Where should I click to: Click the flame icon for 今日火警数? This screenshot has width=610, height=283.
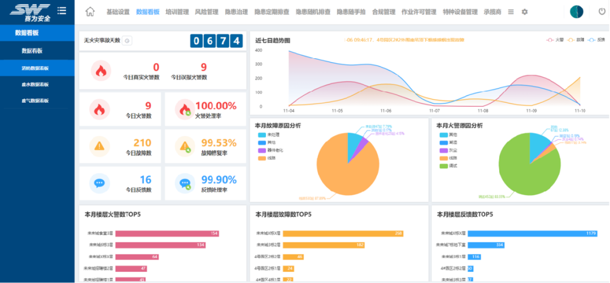click(x=100, y=109)
